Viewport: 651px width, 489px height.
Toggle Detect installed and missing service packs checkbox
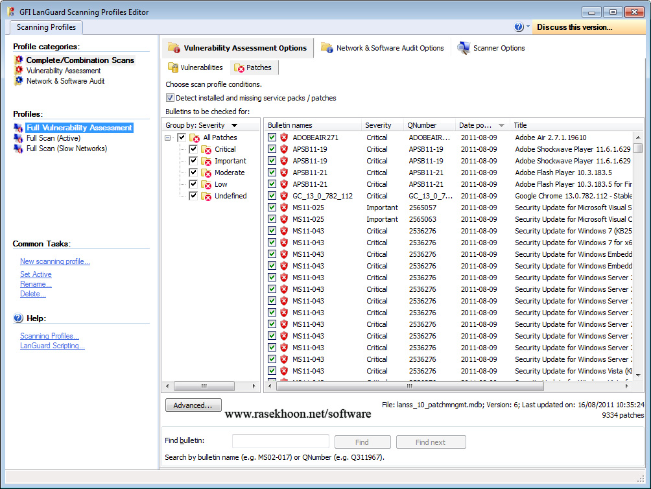[170, 98]
